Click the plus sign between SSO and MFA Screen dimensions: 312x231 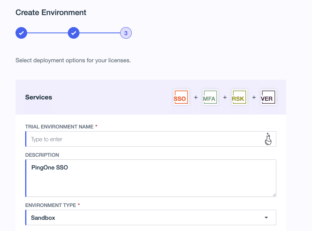click(x=196, y=98)
